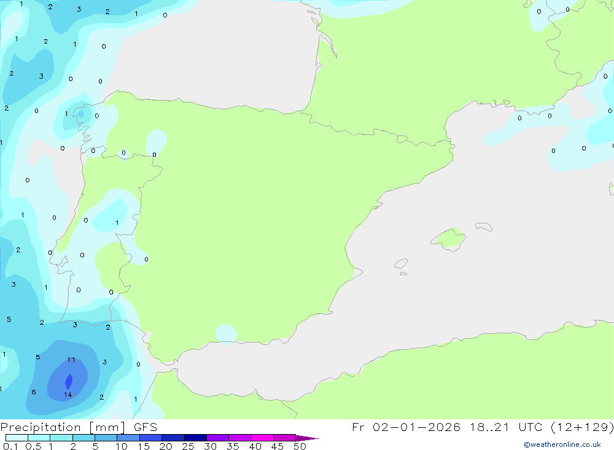This screenshot has width=614, height=450.
Task: Click the 45–50 mm legend swatch
Action: pos(285,438)
